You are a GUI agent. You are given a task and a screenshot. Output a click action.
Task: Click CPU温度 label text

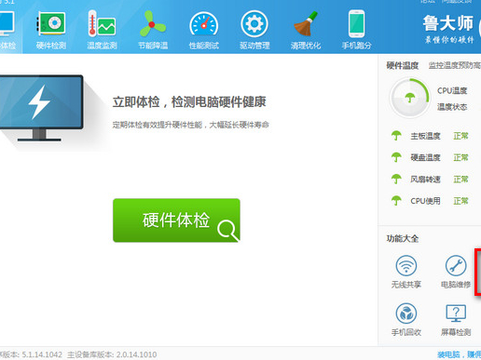tap(452, 90)
